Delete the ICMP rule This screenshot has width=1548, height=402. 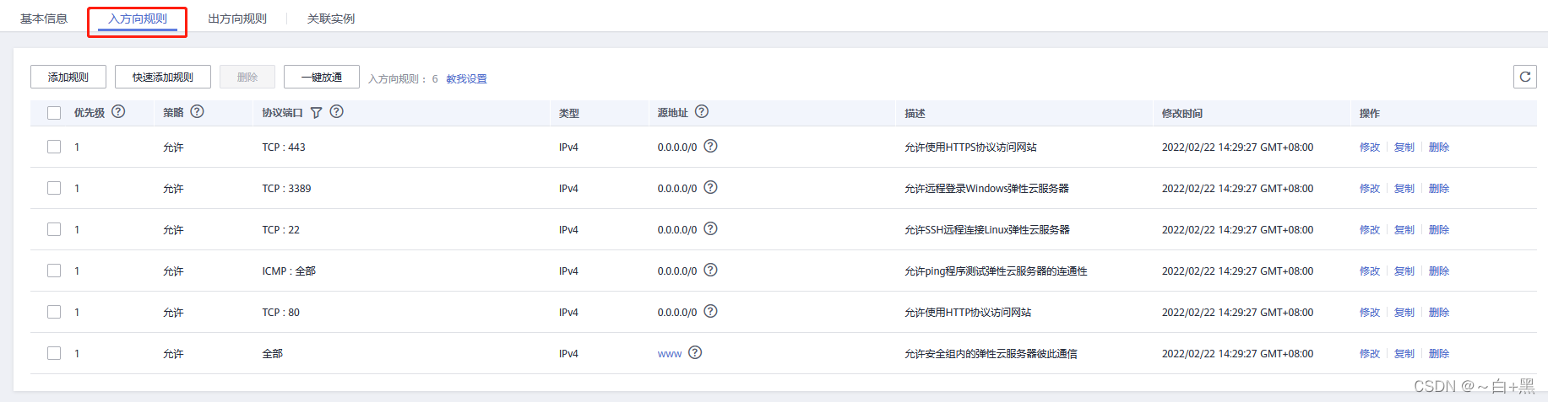[x=1439, y=271]
